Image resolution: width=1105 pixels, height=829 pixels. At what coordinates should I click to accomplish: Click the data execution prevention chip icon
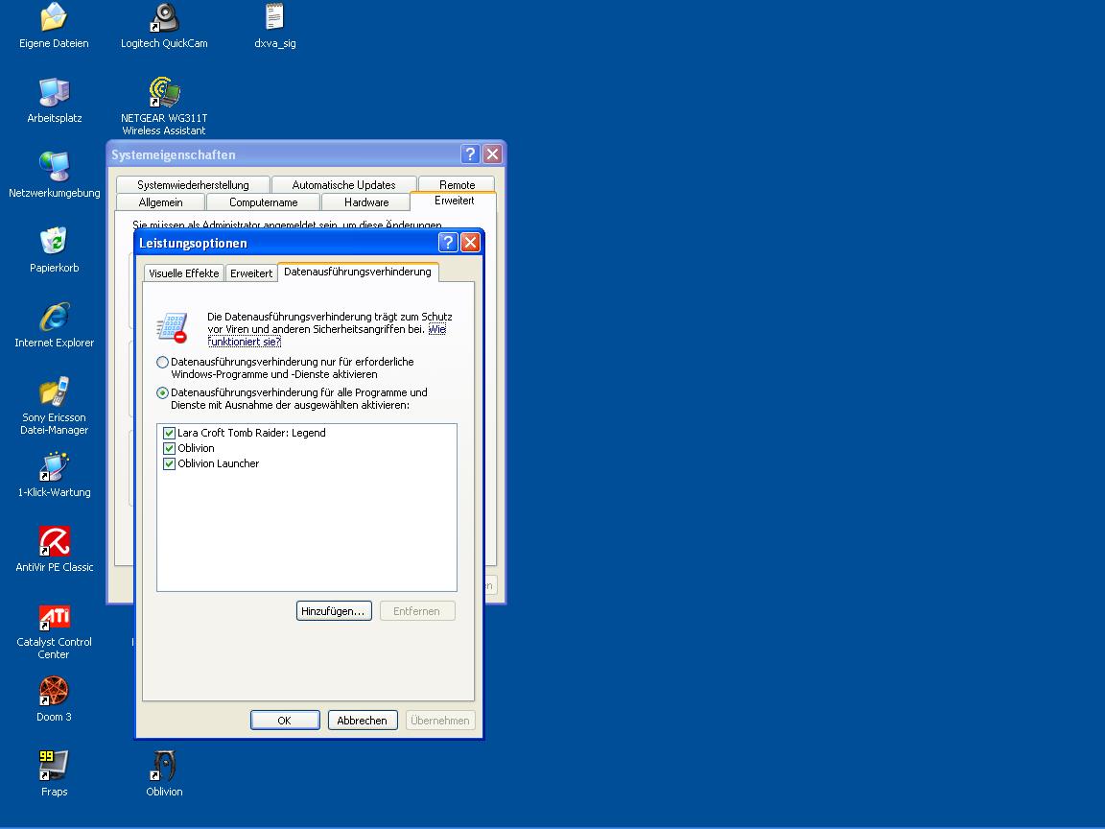[172, 328]
